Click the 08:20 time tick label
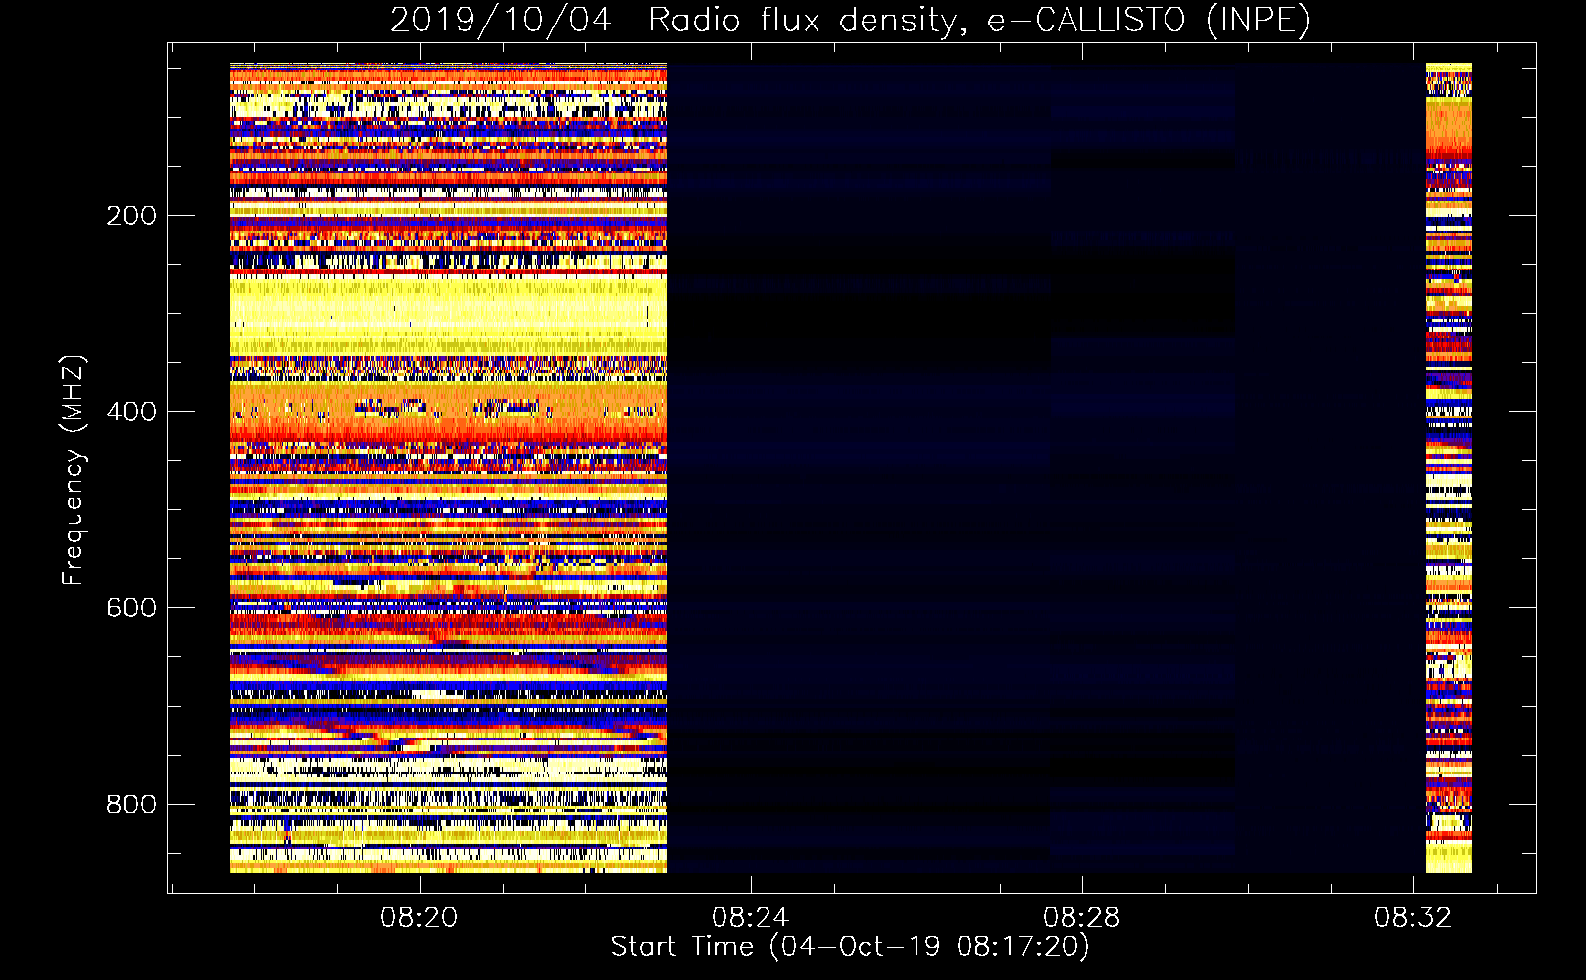This screenshot has width=1586, height=980. 420,918
